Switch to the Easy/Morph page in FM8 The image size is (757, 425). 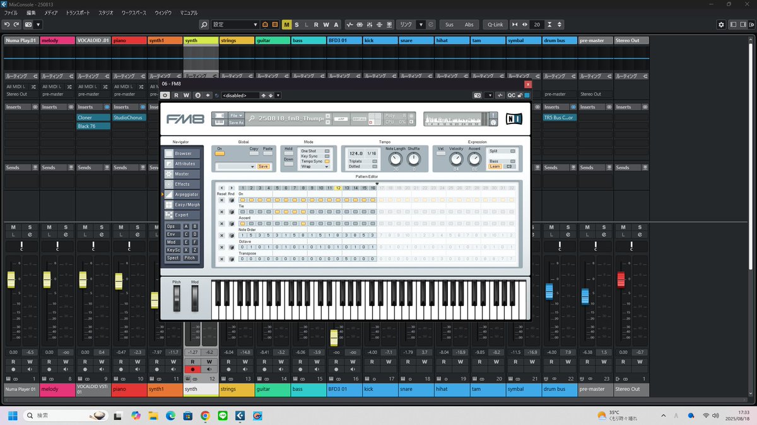tap(183, 204)
